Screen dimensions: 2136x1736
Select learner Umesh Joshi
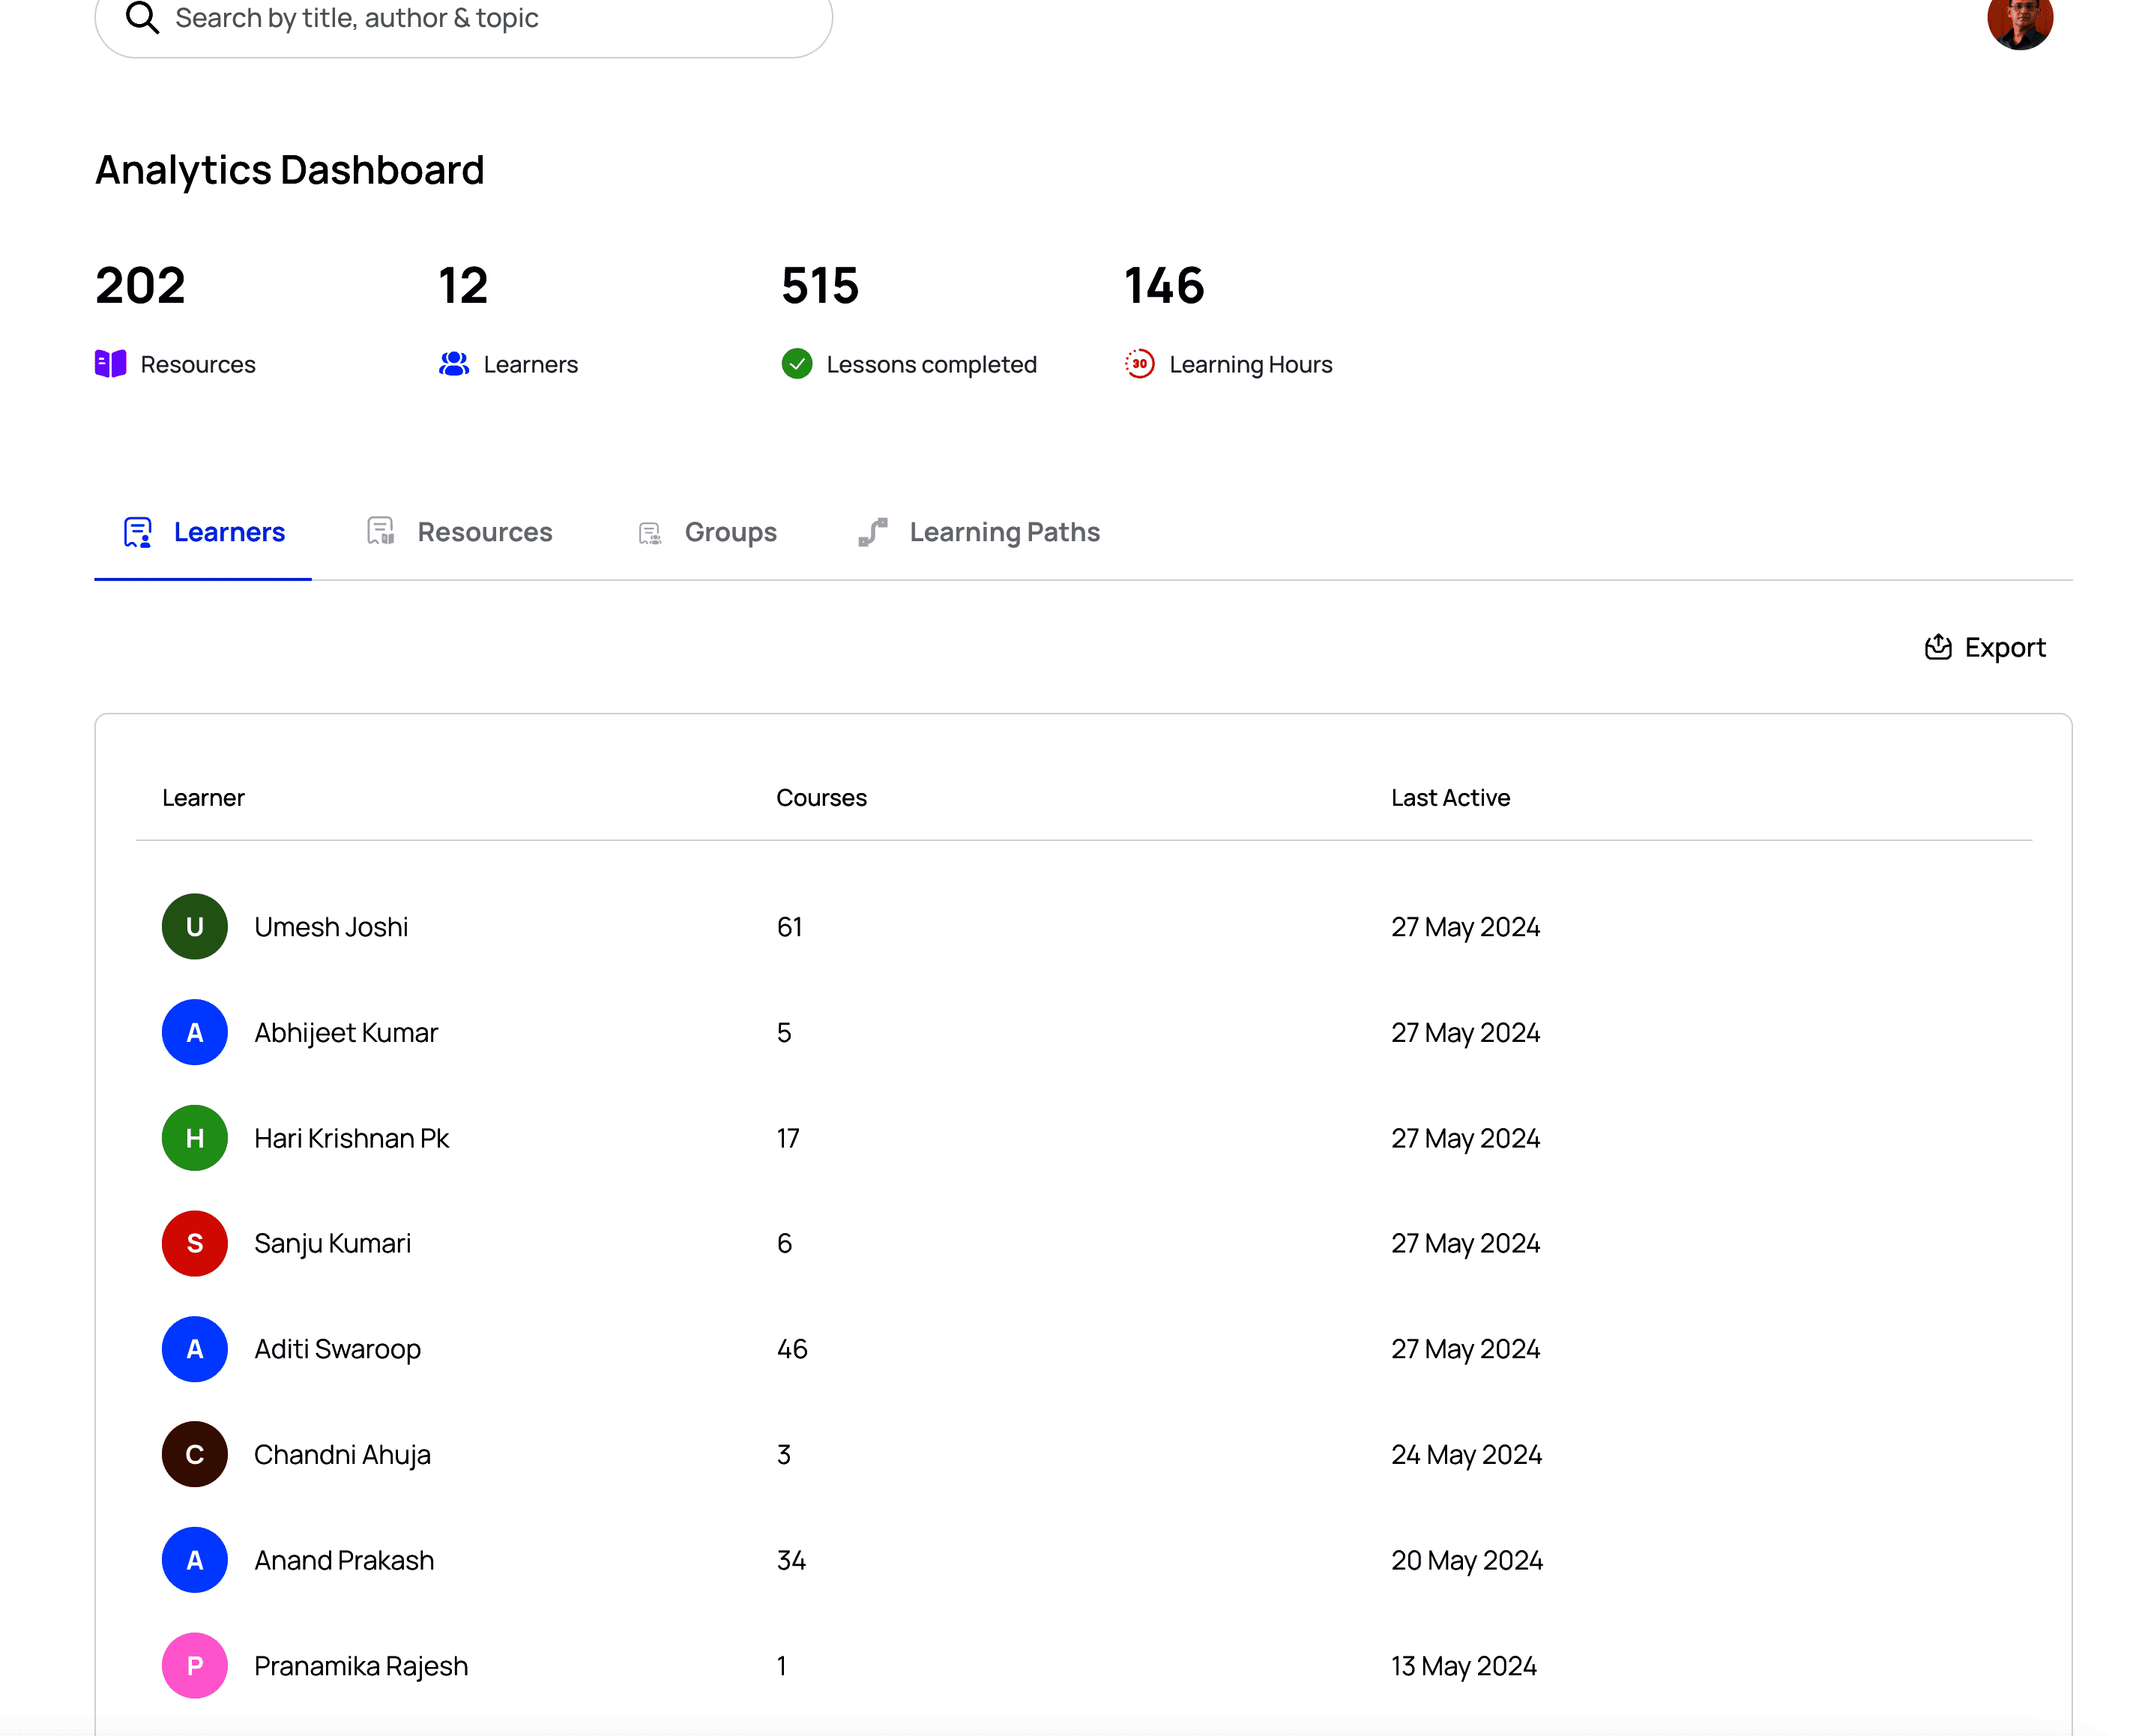(332, 927)
